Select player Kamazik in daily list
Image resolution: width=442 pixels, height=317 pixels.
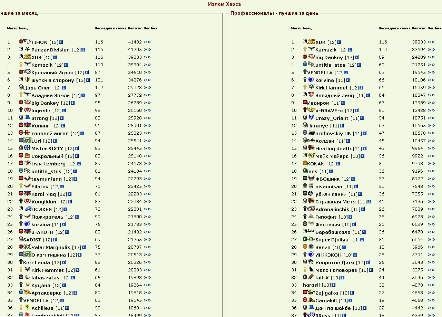[x=326, y=50]
